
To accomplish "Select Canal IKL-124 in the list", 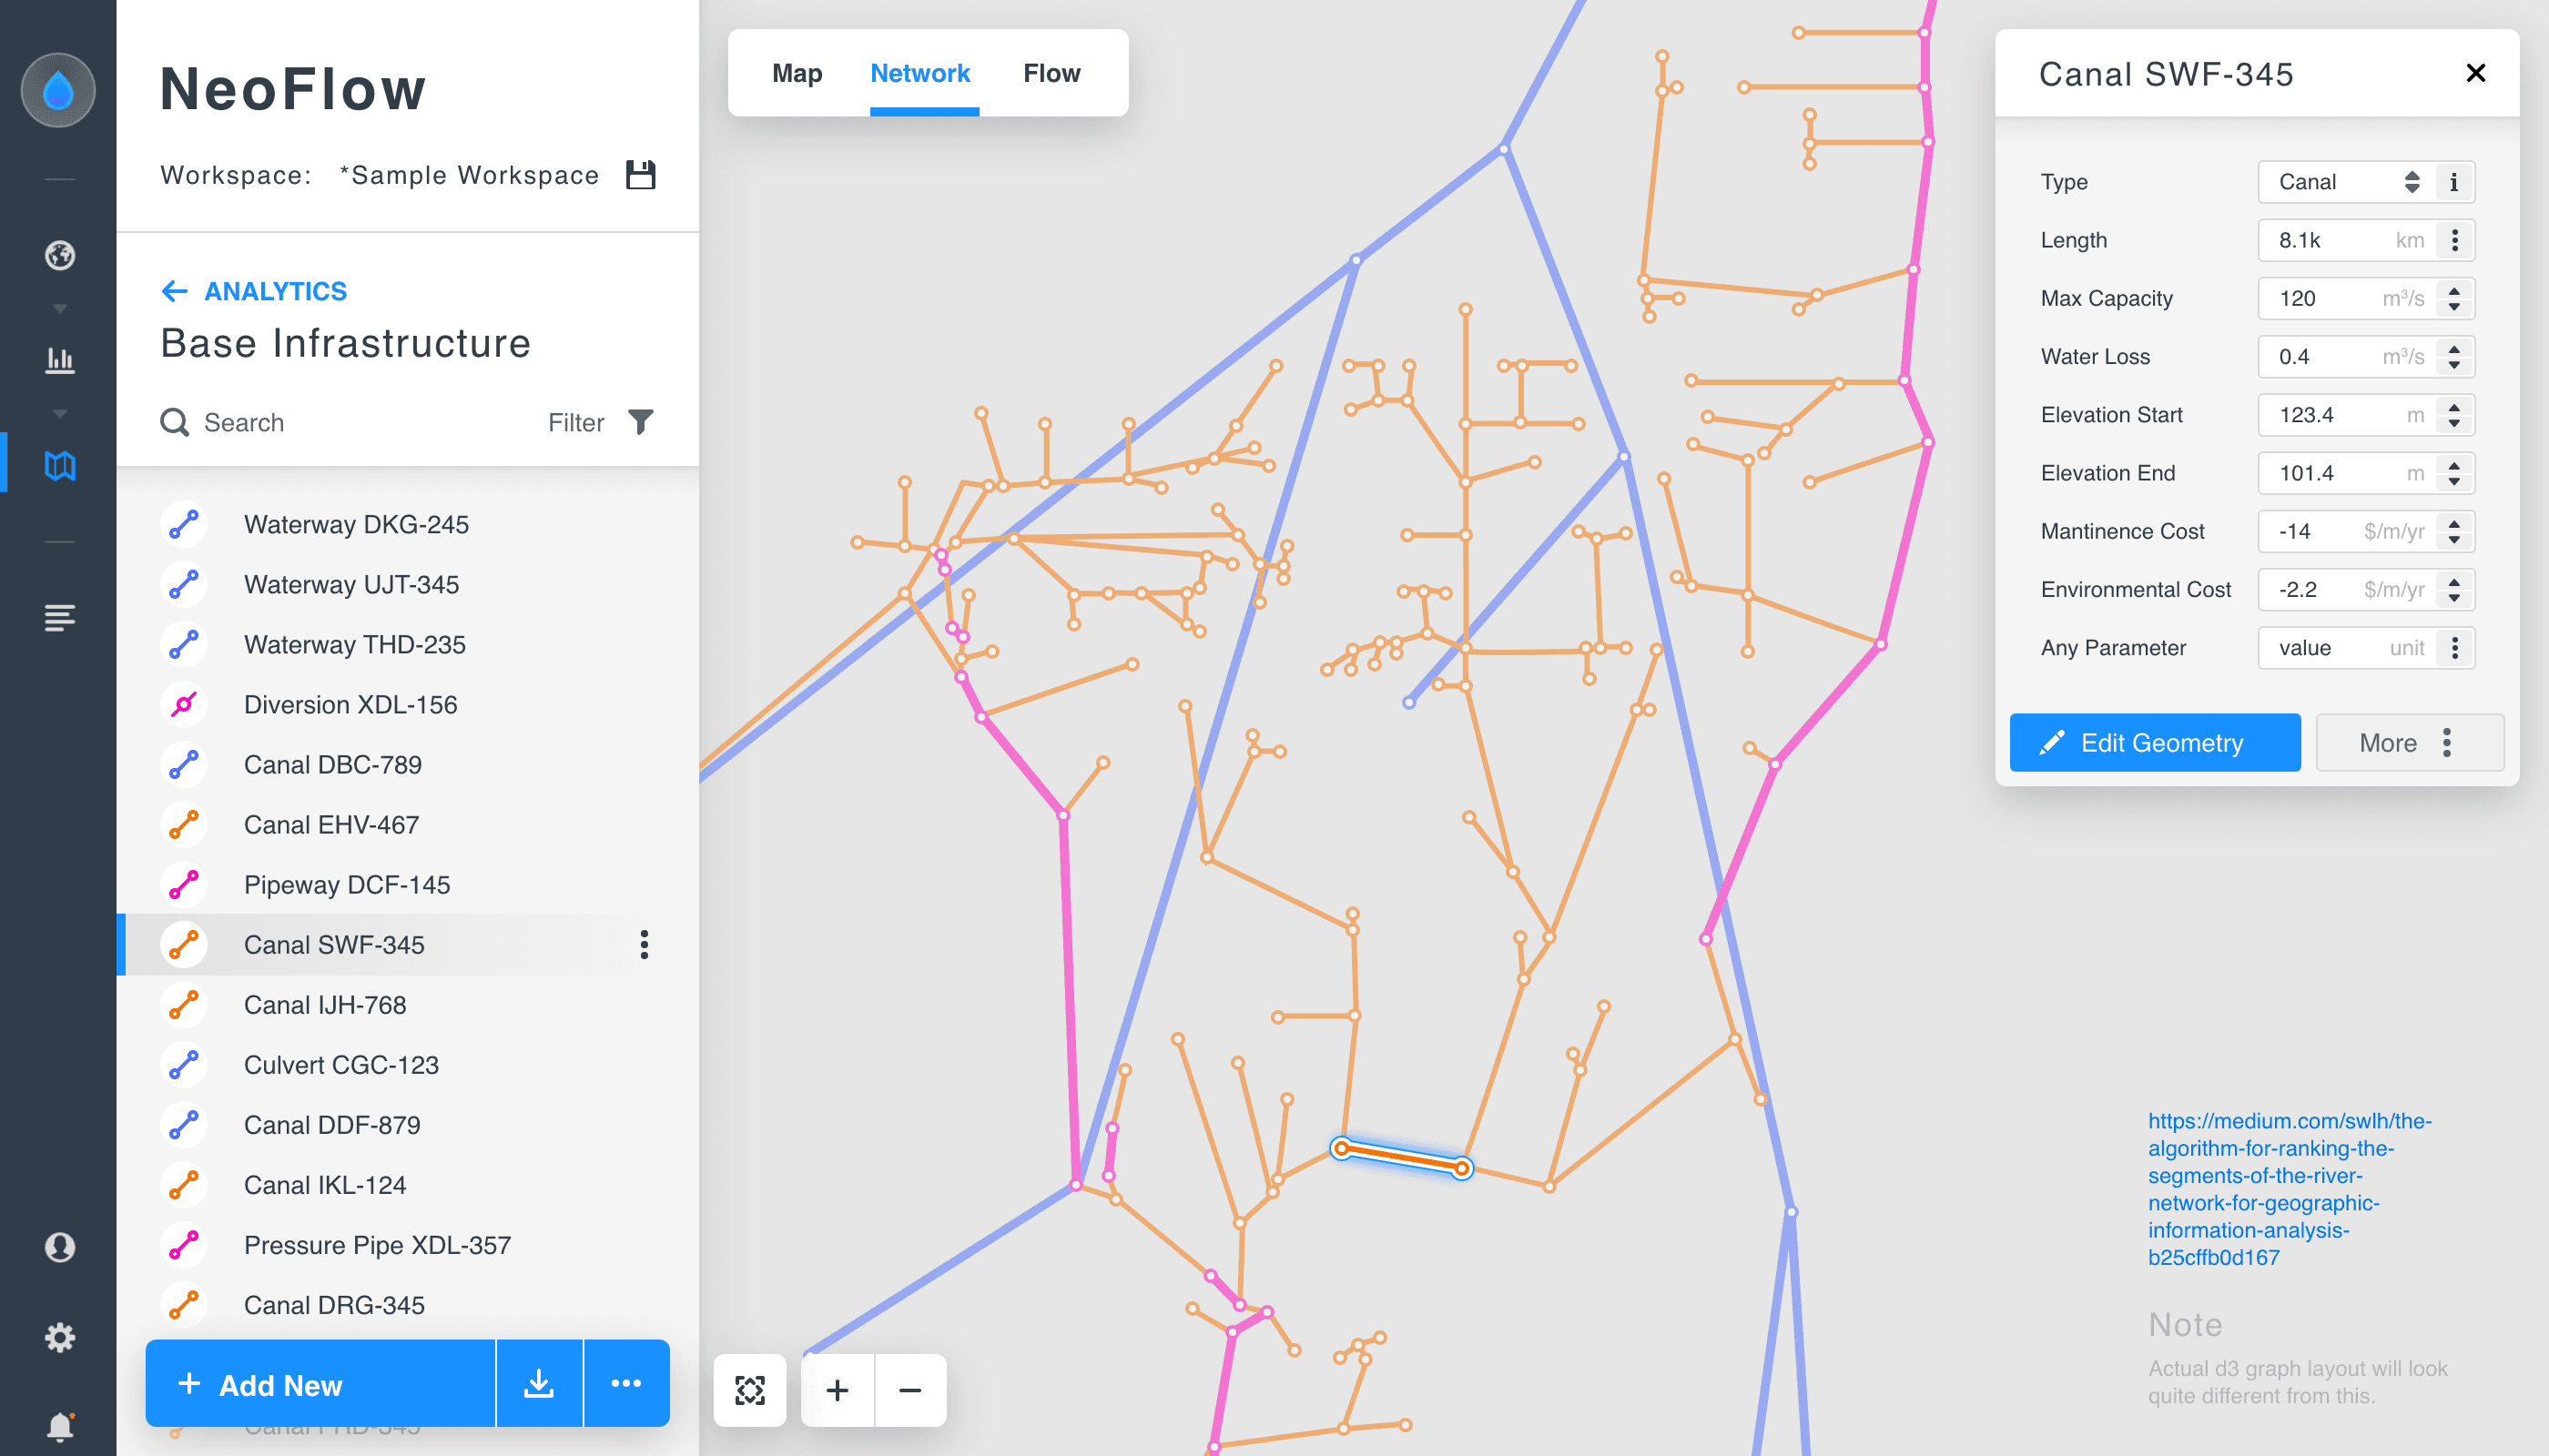I will tap(408, 1184).
